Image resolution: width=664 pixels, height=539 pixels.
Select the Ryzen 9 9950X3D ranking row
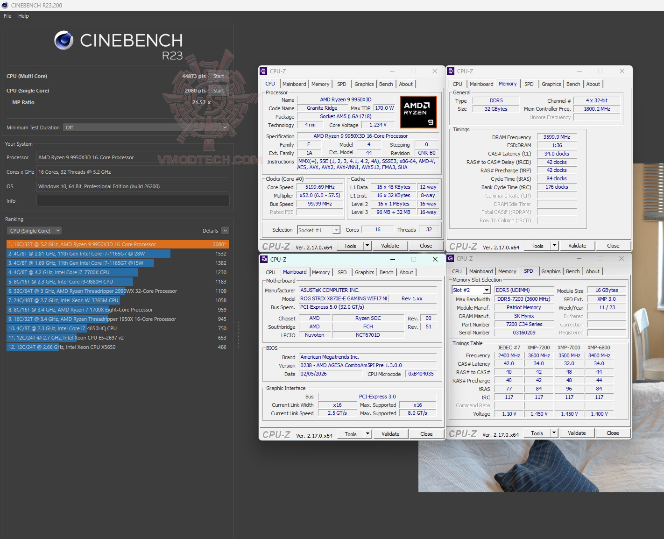pos(118,244)
